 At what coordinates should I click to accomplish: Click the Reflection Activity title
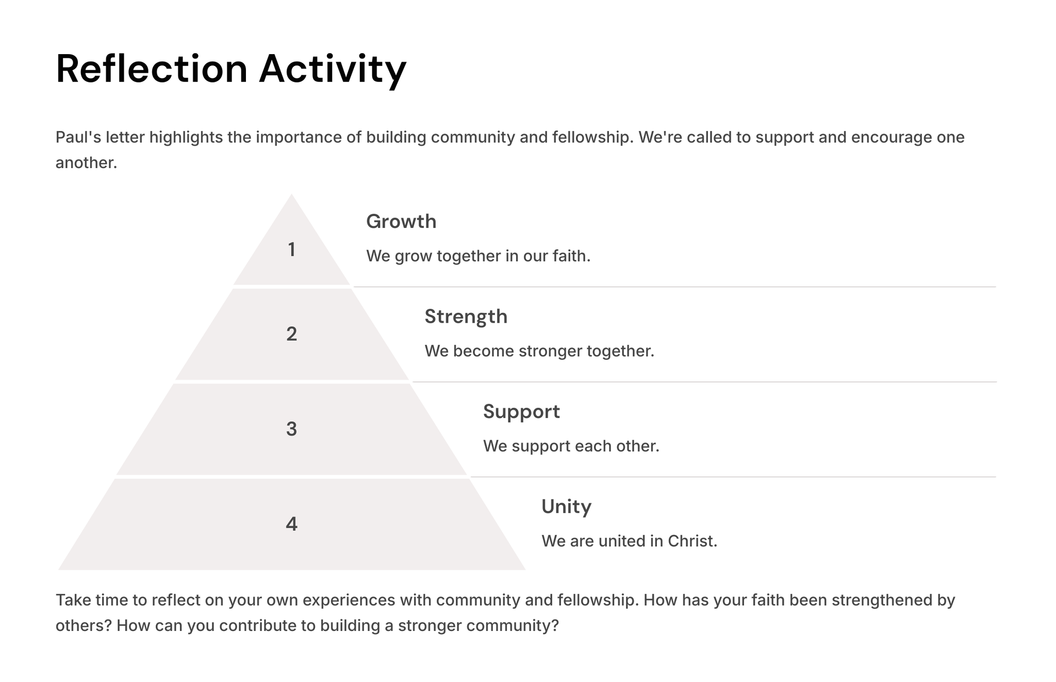[x=231, y=69]
